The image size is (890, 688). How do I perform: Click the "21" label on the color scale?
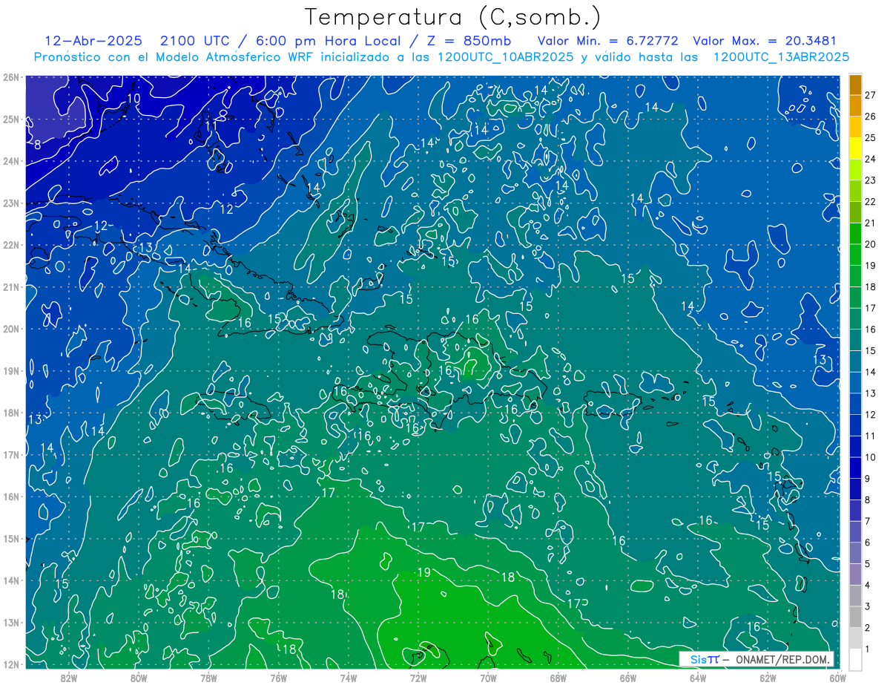click(870, 223)
